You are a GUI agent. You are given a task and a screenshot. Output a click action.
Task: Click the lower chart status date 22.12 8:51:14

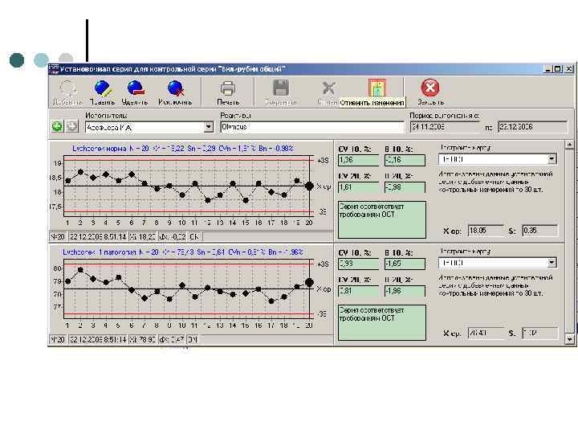coord(98,339)
